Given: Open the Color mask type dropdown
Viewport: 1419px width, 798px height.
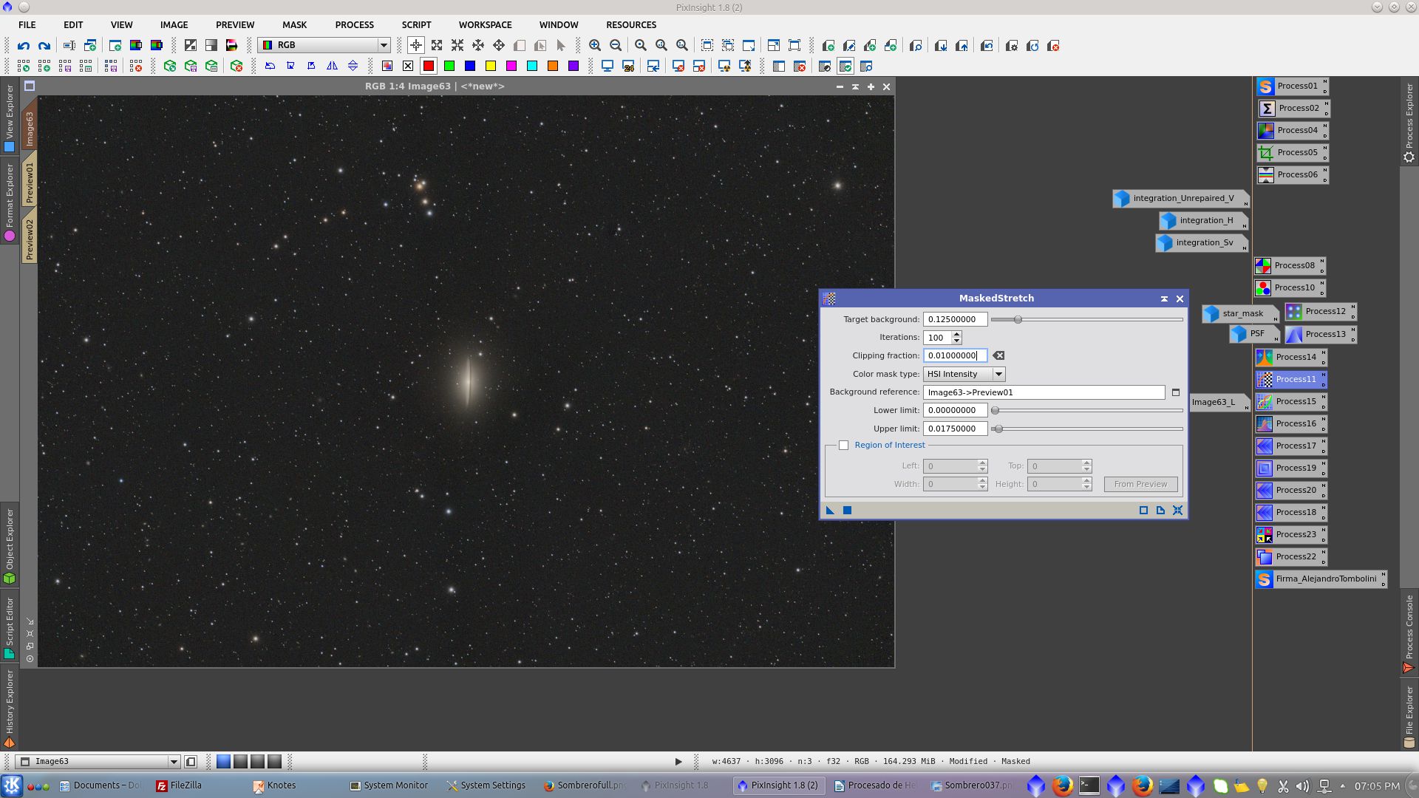Looking at the screenshot, I should click(964, 374).
